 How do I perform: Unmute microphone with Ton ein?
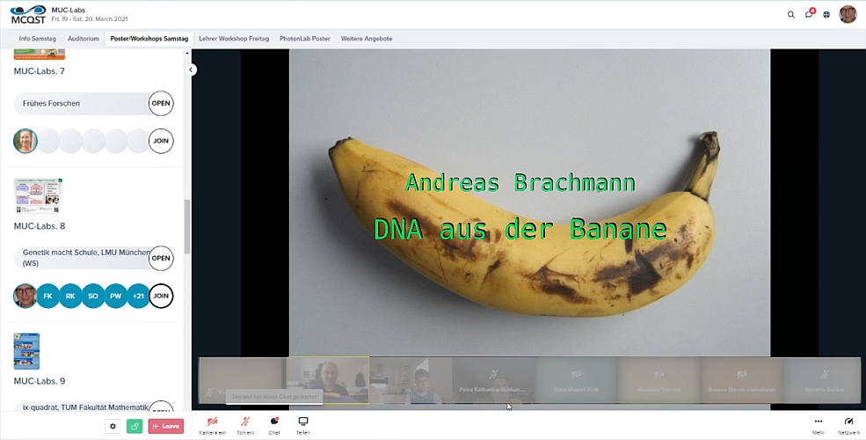245,425
